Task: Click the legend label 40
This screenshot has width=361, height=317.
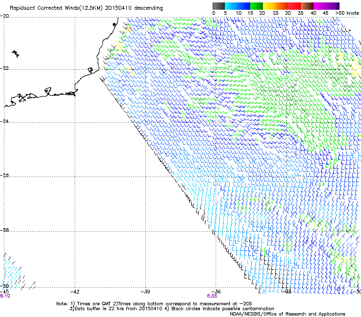Action: [x=313, y=13]
